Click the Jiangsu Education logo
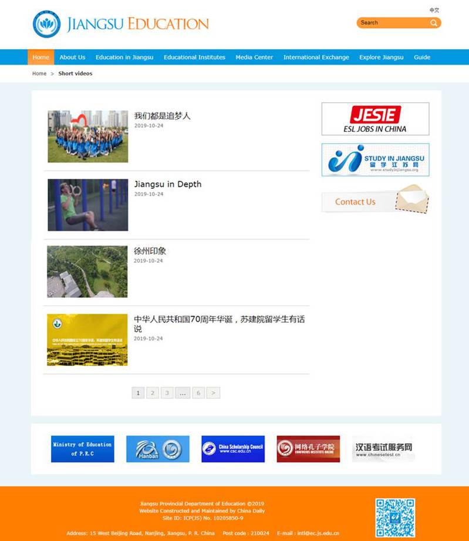 coord(121,24)
